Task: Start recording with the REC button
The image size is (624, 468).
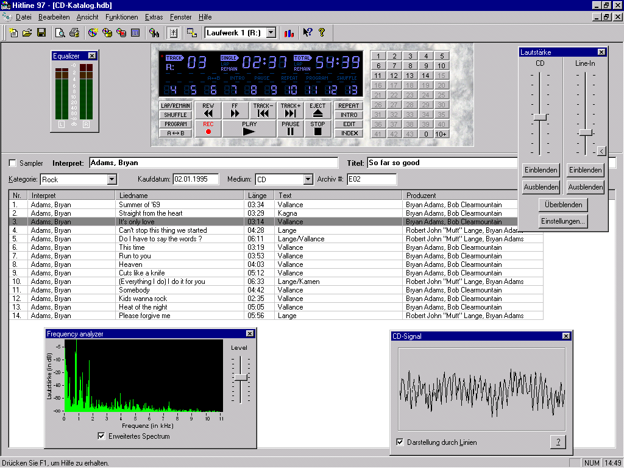Action: (x=208, y=129)
